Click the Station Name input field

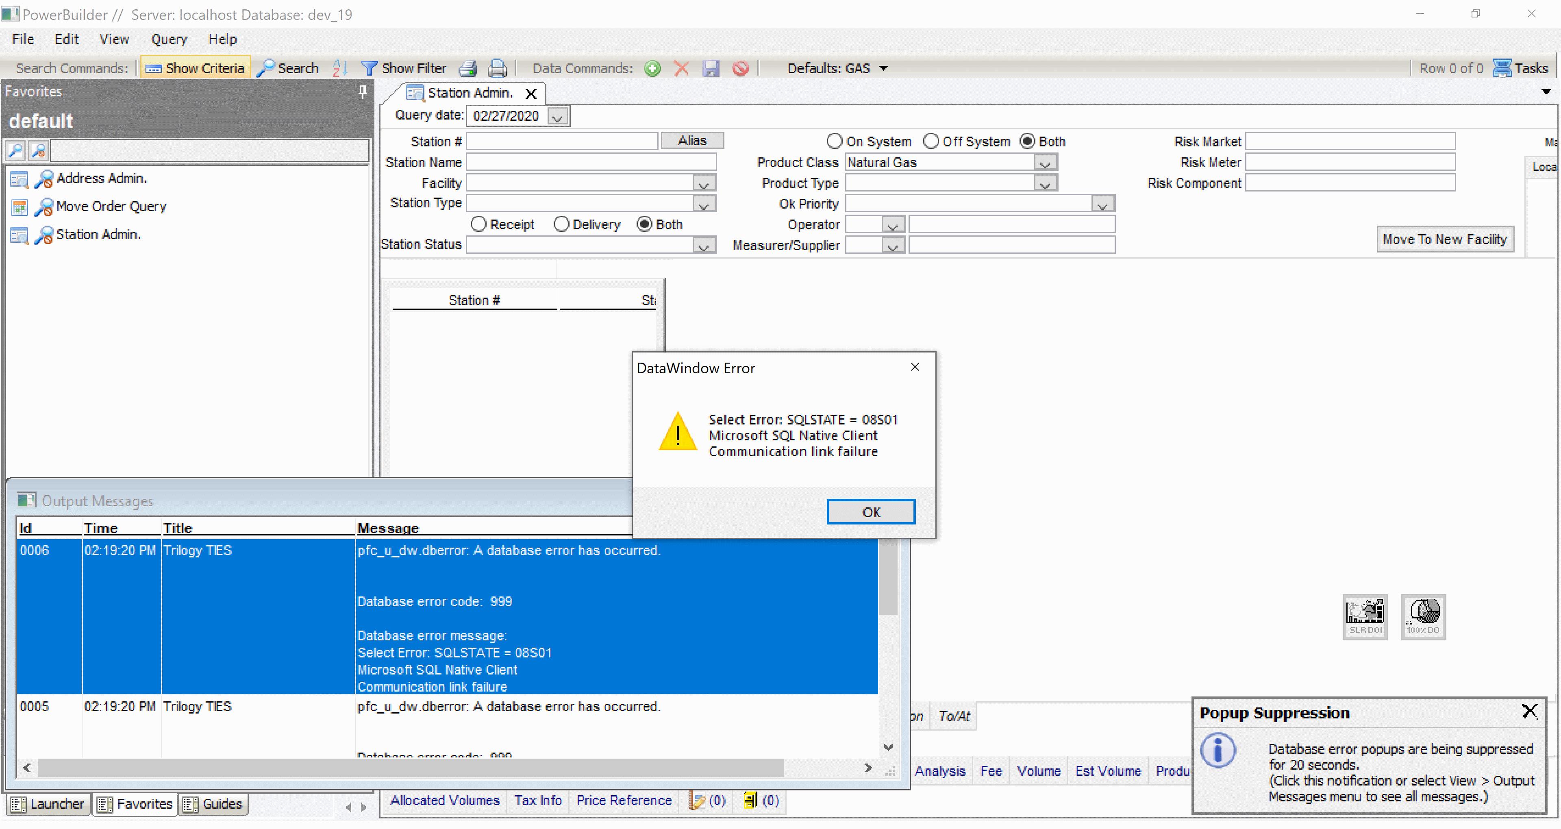click(x=591, y=162)
